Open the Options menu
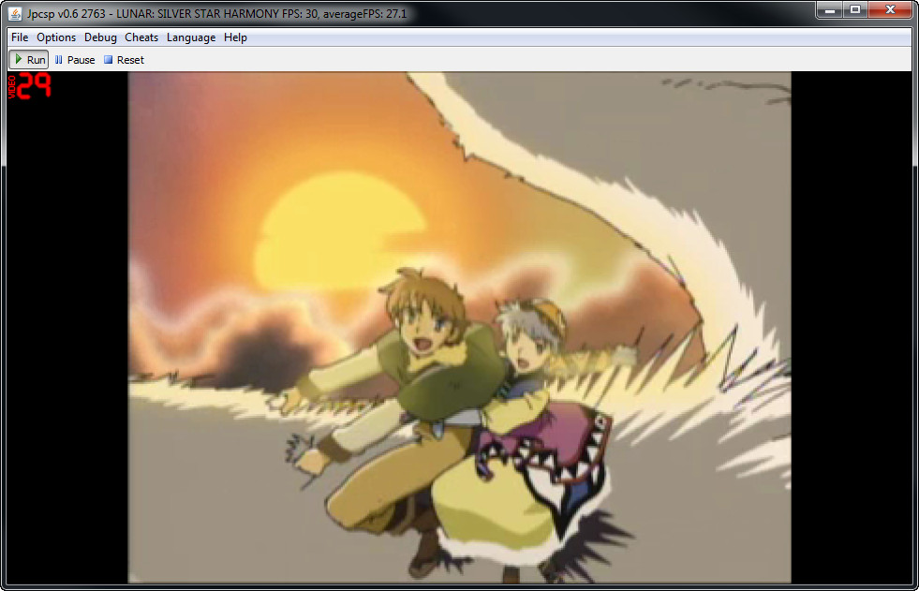The width and height of the screenshot is (919, 591). (56, 37)
